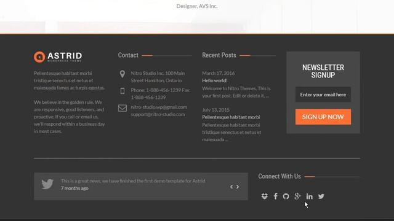The width and height of the screenshot is (394, 221).
Task: Click the phone icon in Contact
Action: [x=123, y=91]
